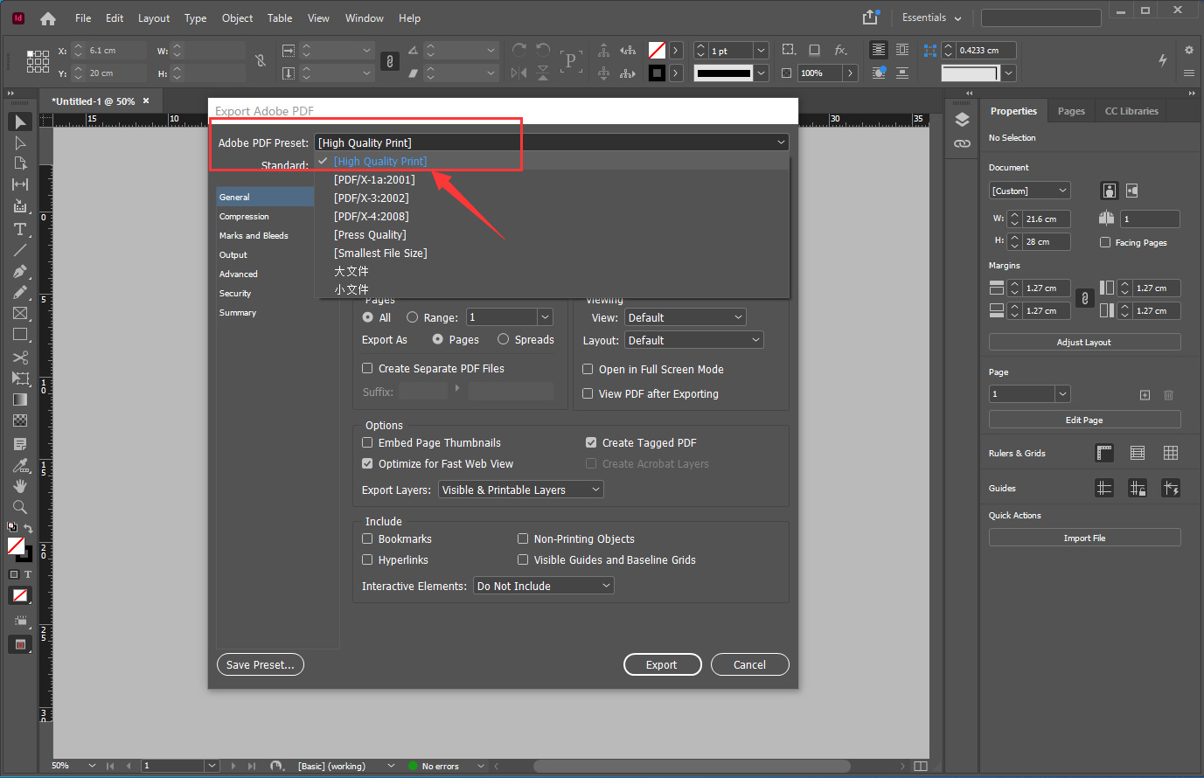This screenshot has height=778, width=1204.
Task: Open the page Range dropdown
Action: 546,317
